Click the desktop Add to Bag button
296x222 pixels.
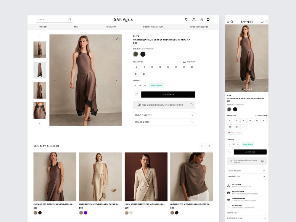click(168, 95)
